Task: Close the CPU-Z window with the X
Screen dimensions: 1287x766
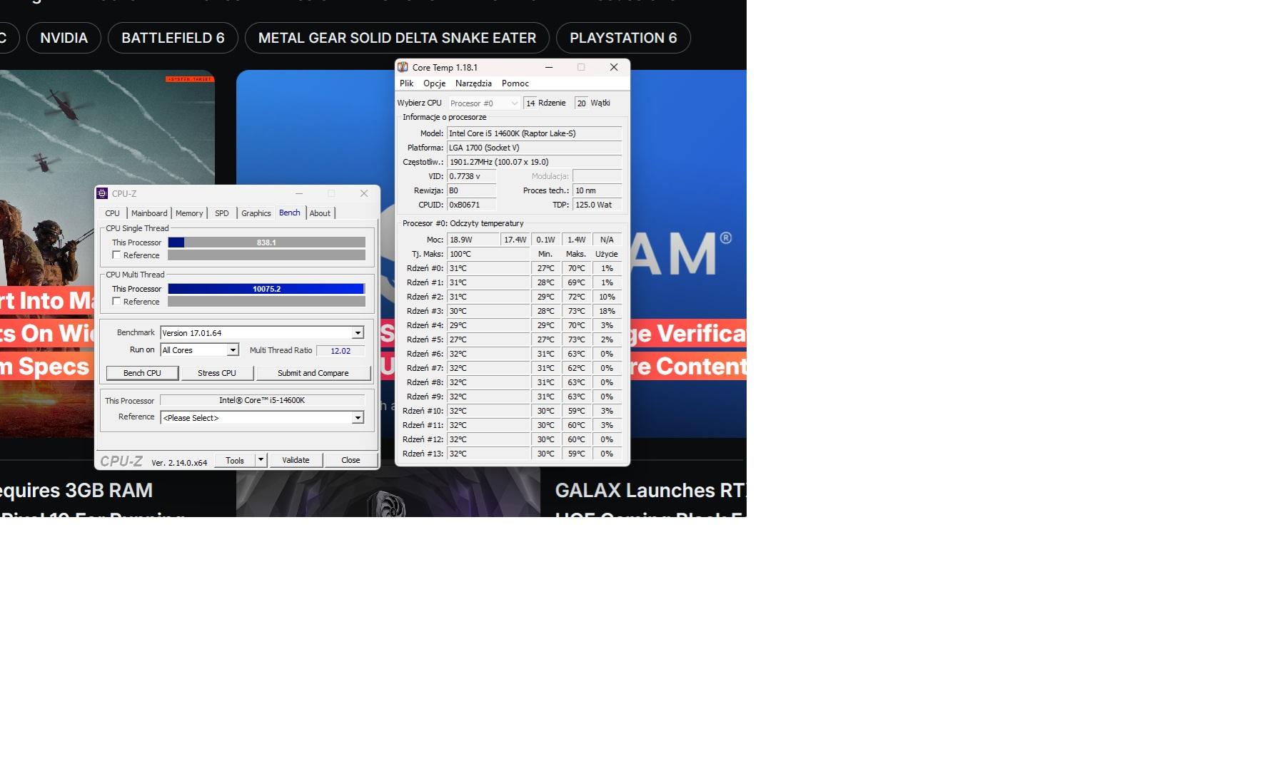Action: [x=364, y=193]
